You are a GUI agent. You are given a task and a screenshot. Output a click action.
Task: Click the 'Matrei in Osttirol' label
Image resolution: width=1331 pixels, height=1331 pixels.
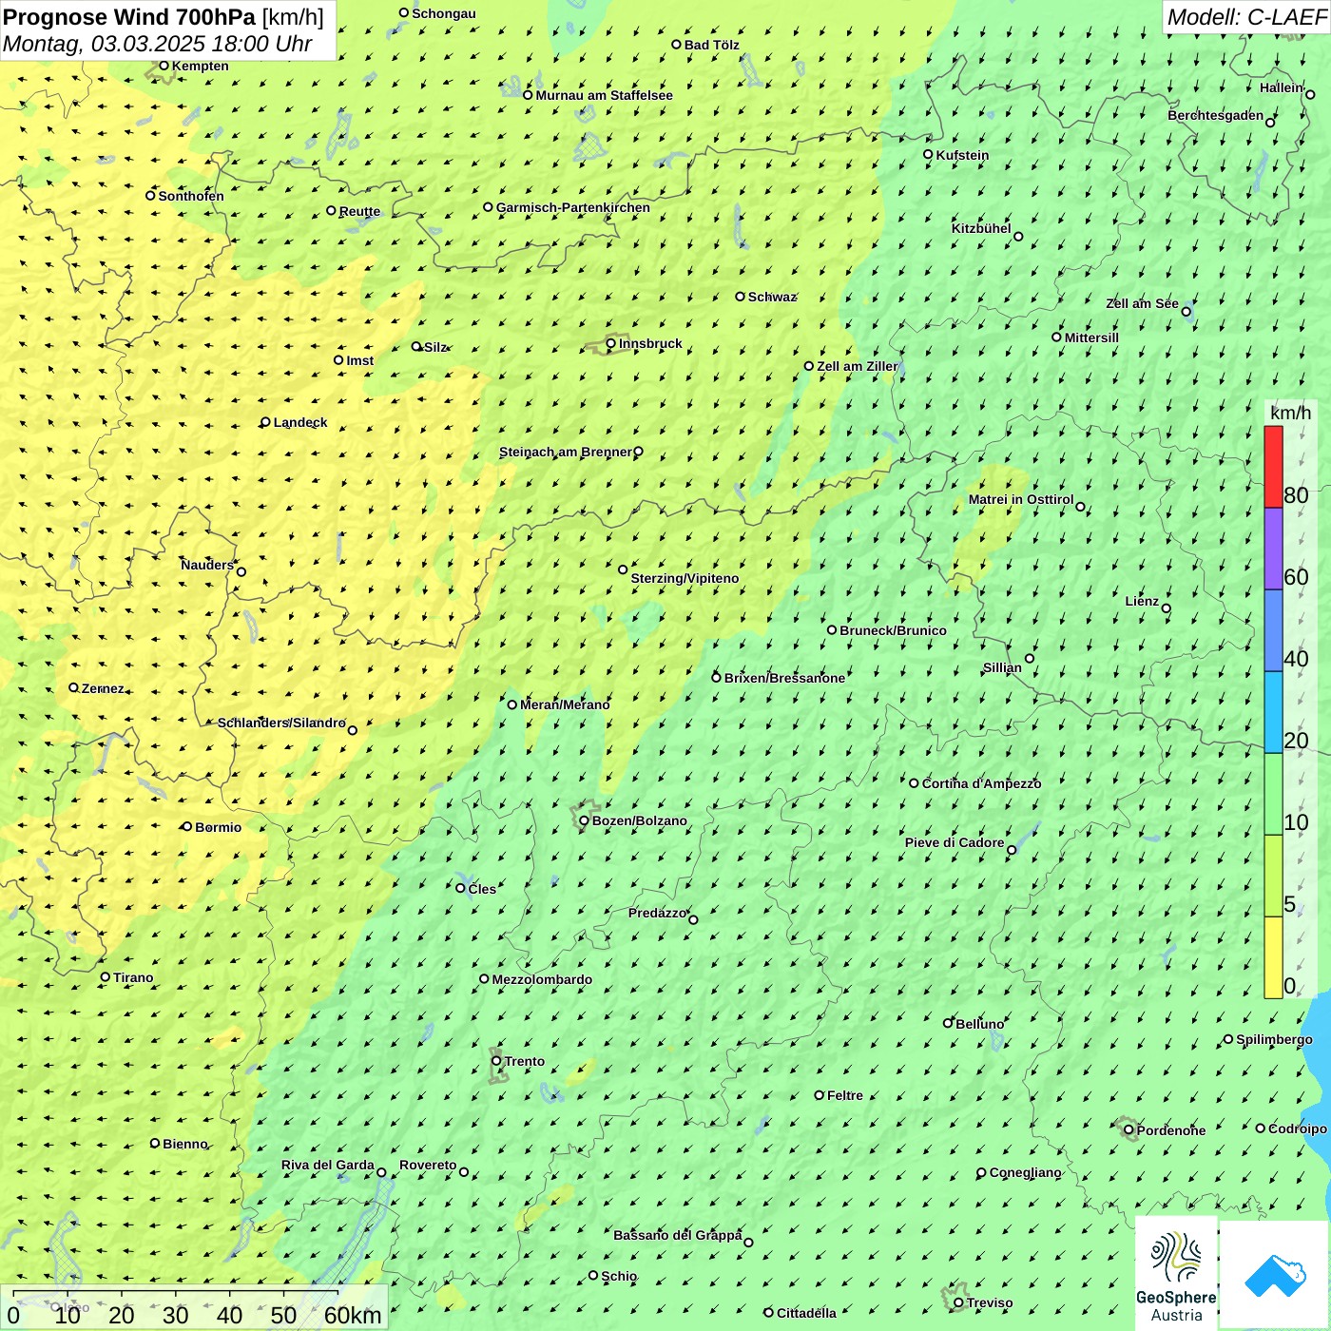tap(1021, 499)
